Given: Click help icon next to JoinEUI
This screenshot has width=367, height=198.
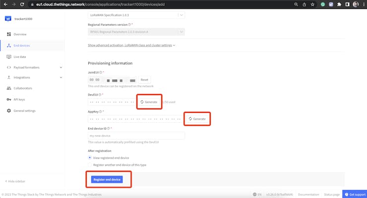Looking at the screenshot, I should click(x=101, y=72).
